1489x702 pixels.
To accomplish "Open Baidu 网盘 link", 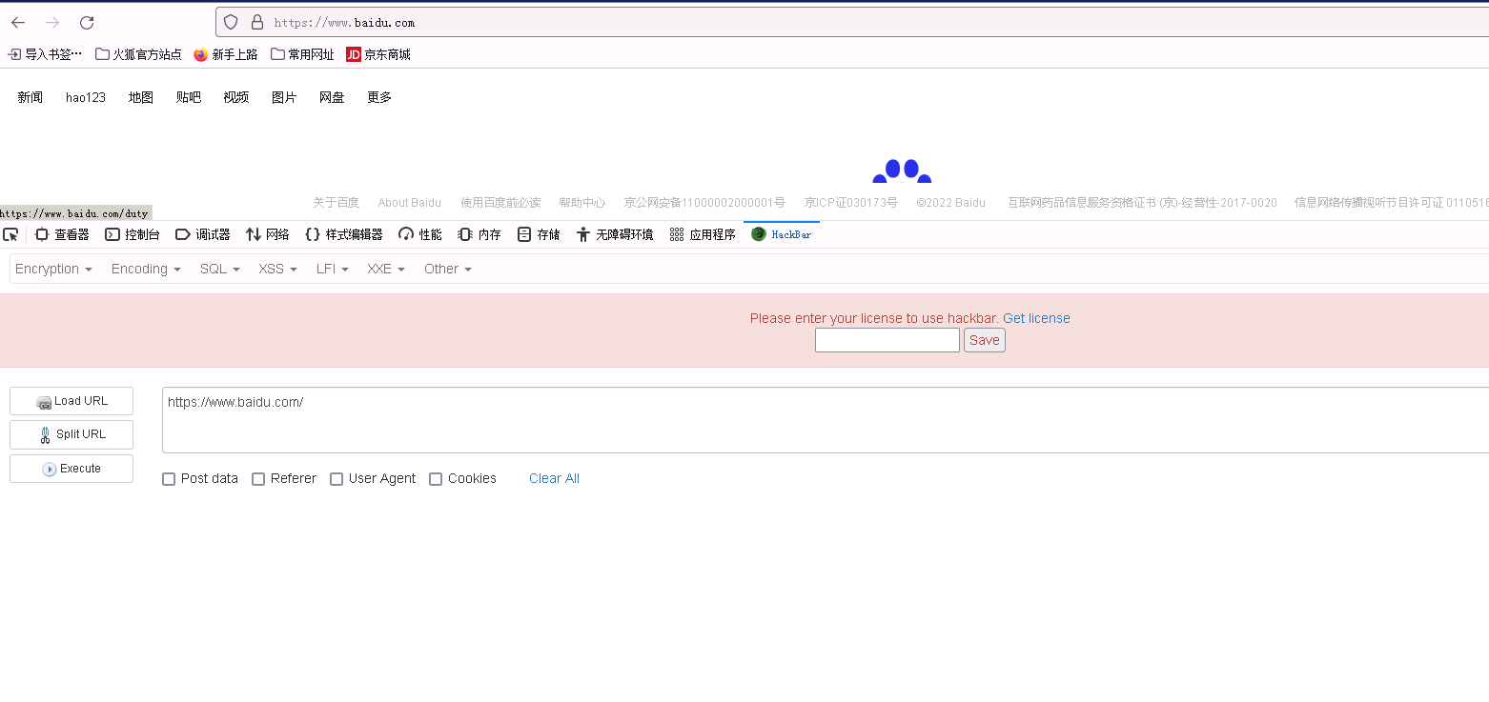I will (332, 97).
